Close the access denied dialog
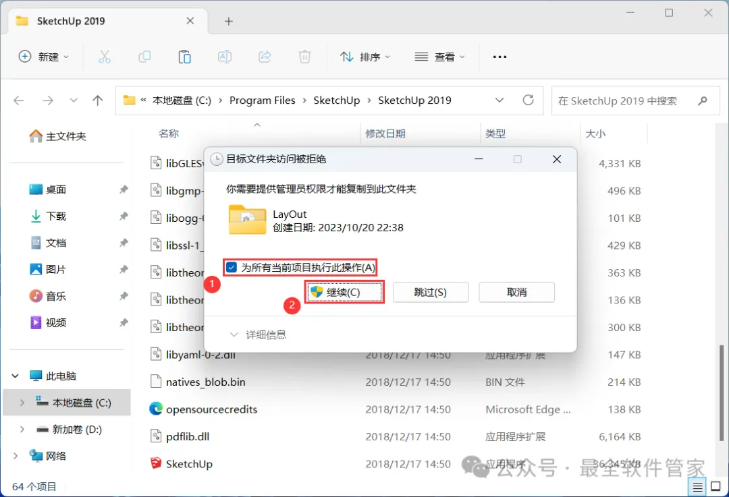 pos(556,159)
